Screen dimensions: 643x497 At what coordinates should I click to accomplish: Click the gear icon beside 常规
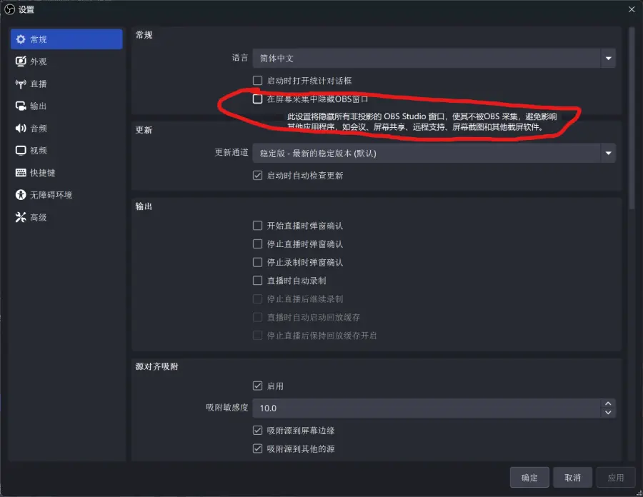click(21, 39)
